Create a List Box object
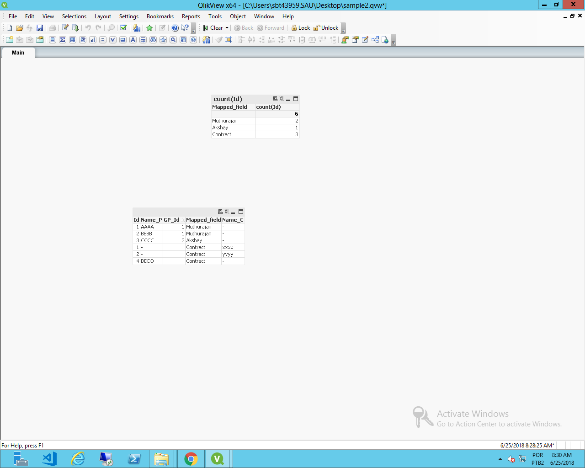 point(53,40)
